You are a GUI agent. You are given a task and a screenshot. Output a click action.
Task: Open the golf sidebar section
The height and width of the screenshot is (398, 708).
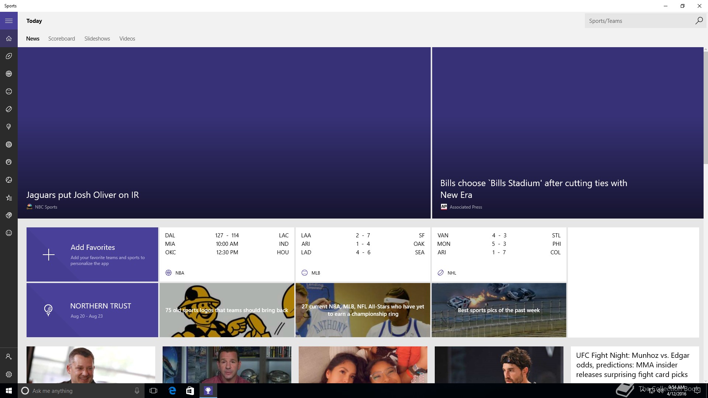tap(9, 127)
